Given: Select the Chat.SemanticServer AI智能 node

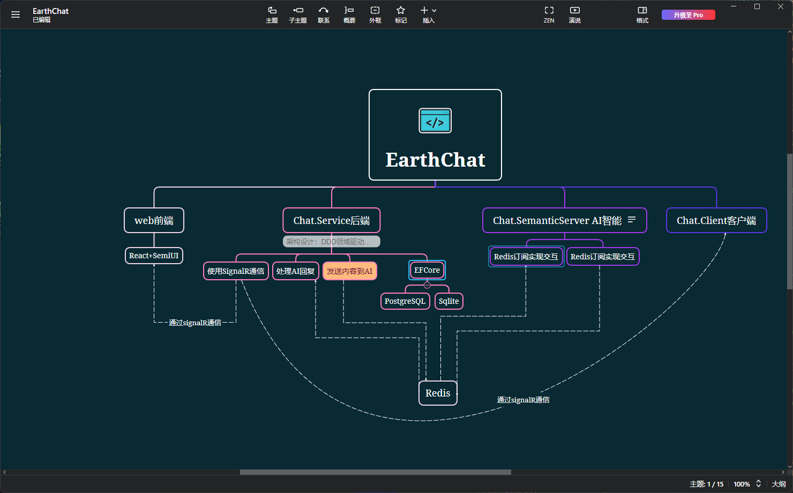Looking at the screenshot, I should (565, 220).
